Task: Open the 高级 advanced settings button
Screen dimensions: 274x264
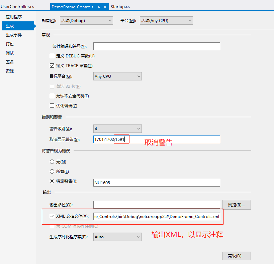Action: 237,256
